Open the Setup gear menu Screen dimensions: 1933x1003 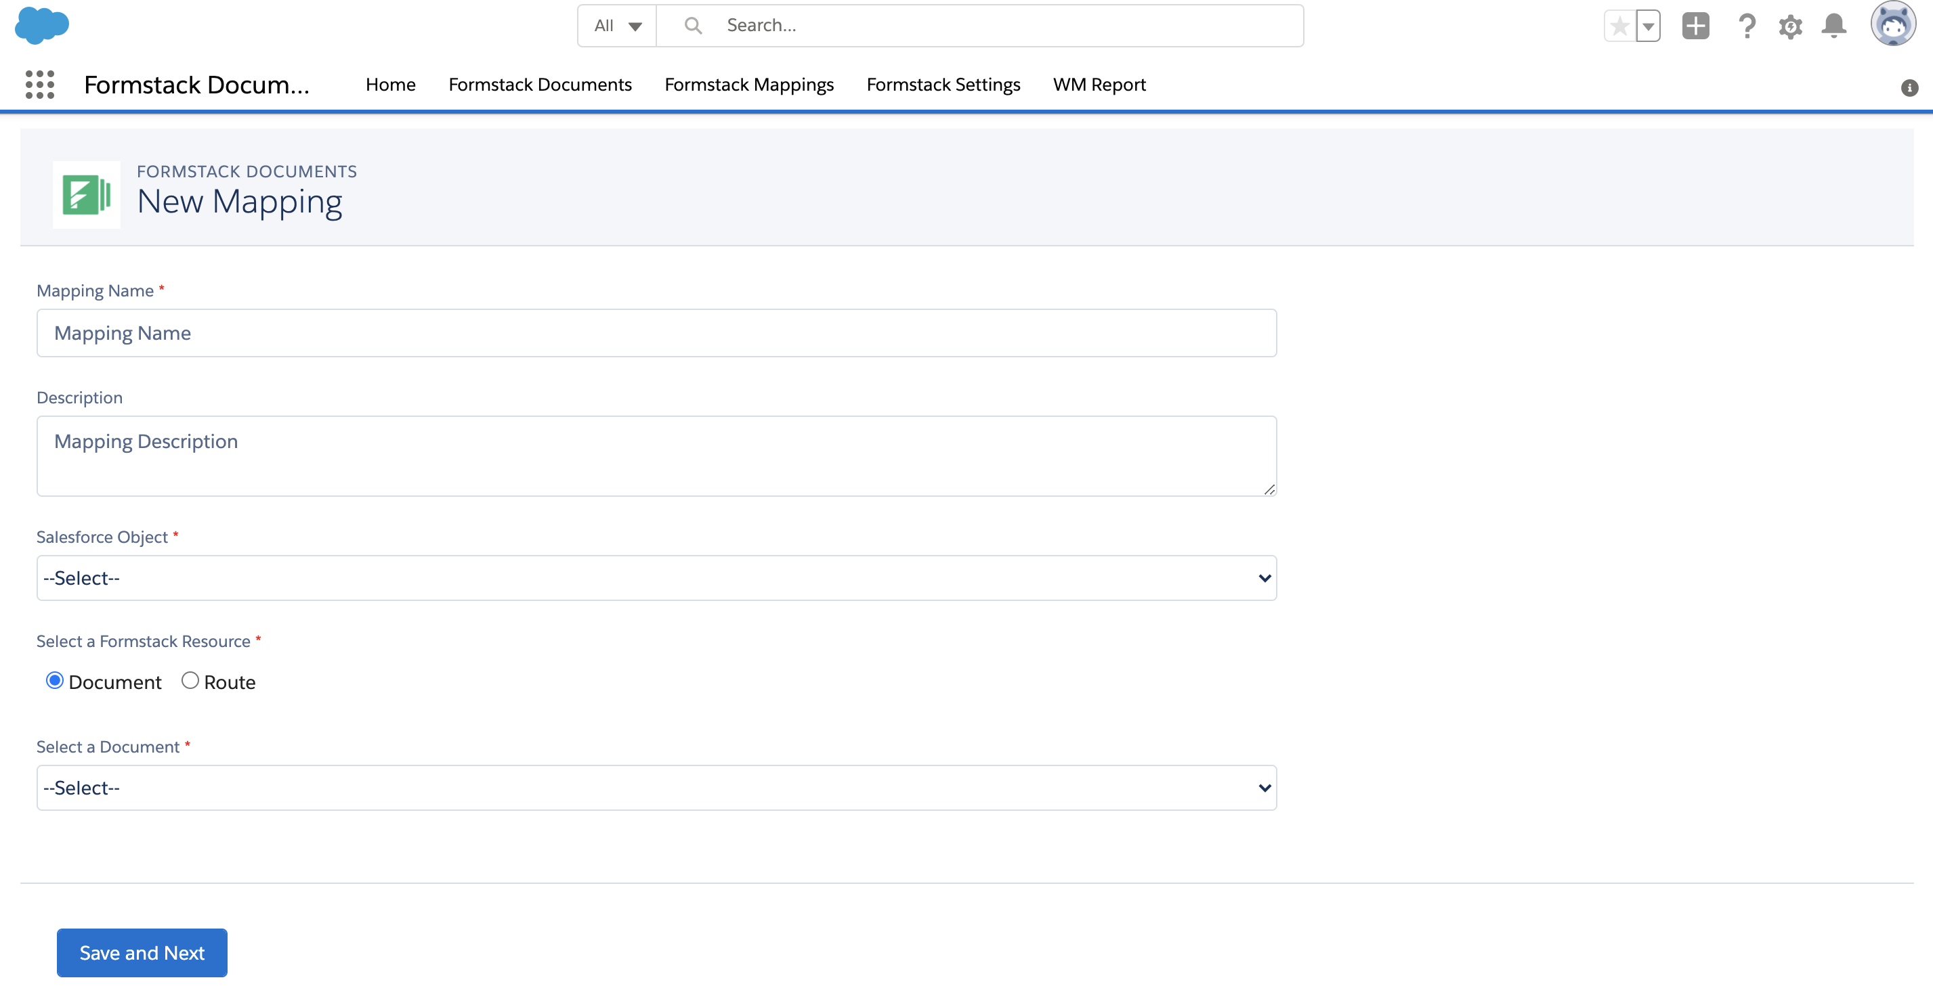pos(1789,27)
